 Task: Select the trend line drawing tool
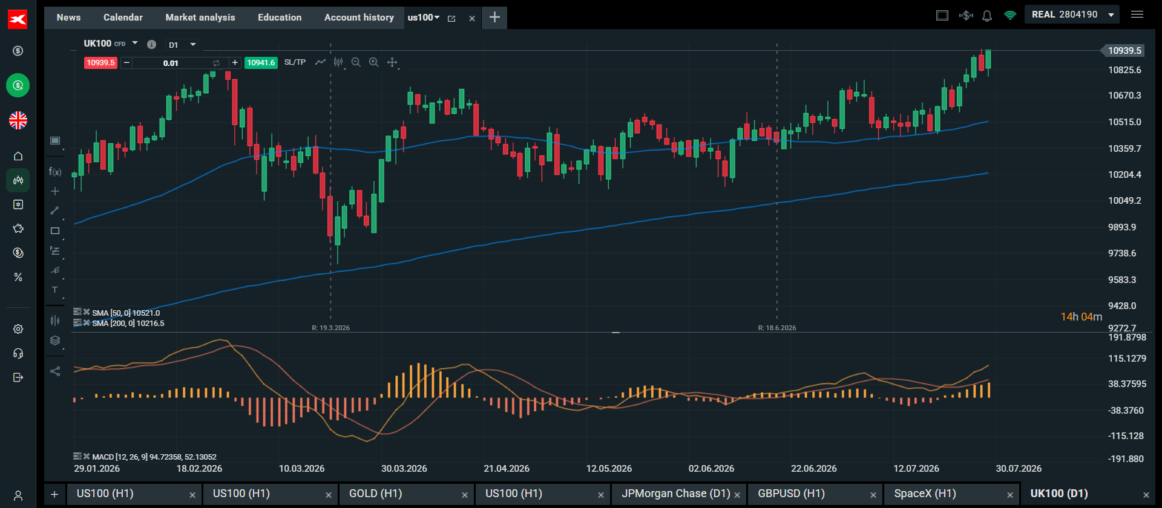(x=55, y=210)
